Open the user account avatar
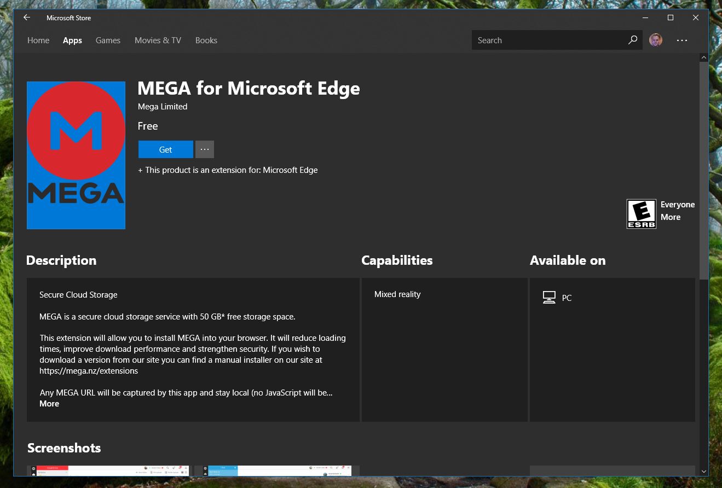Viewport: 722px width, 488px height. point(656,40)
